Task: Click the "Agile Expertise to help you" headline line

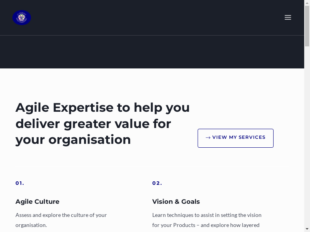Action: [x=103, y=107]
